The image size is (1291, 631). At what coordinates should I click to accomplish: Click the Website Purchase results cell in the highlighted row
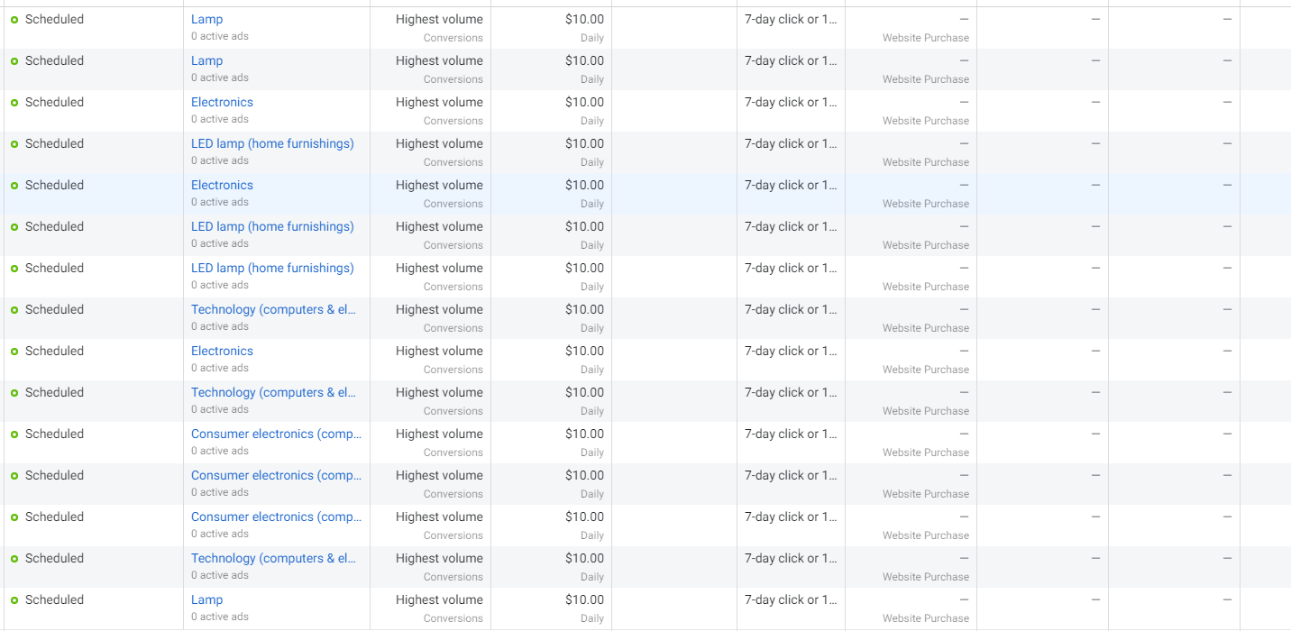pos(925,204)
